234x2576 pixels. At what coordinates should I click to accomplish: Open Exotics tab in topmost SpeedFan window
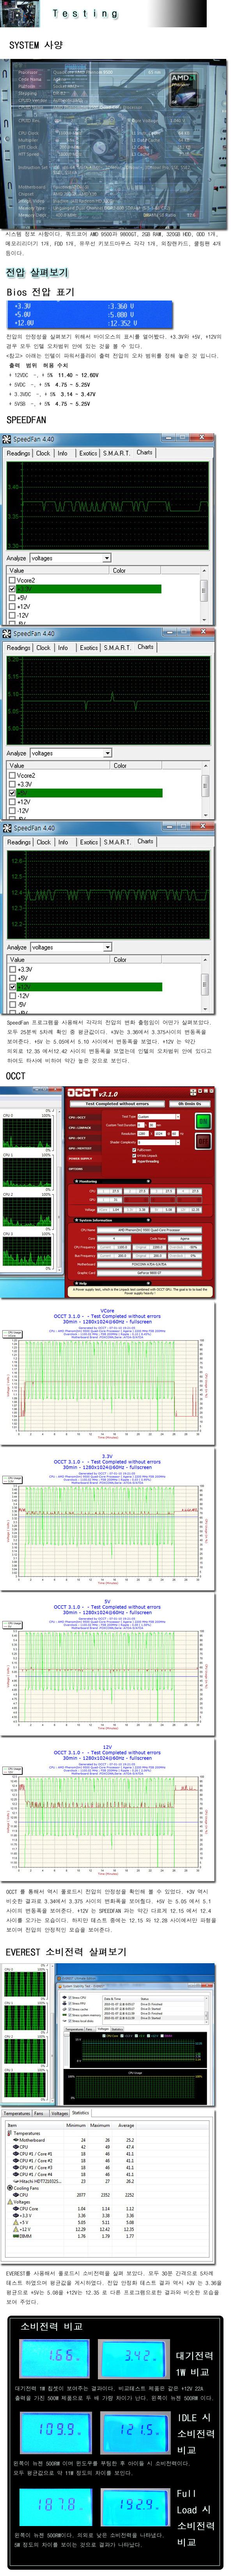(x=89, y=453)
